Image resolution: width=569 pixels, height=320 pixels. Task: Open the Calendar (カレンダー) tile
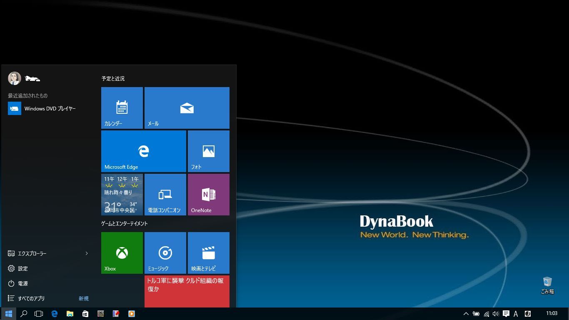tap(122, 107)
